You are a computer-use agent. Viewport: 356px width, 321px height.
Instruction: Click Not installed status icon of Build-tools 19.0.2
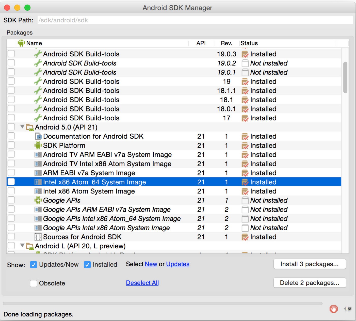(245, 63)
